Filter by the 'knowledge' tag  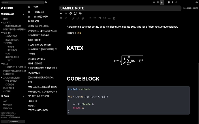click(7, 105)
